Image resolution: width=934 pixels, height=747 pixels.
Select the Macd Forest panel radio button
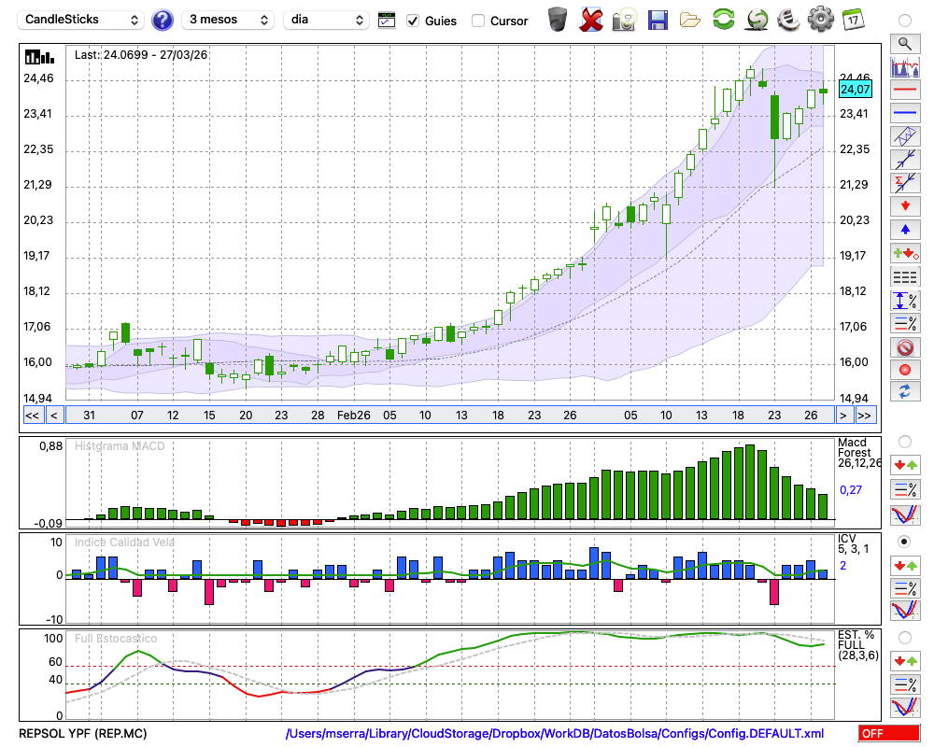(x=903, y=441)
